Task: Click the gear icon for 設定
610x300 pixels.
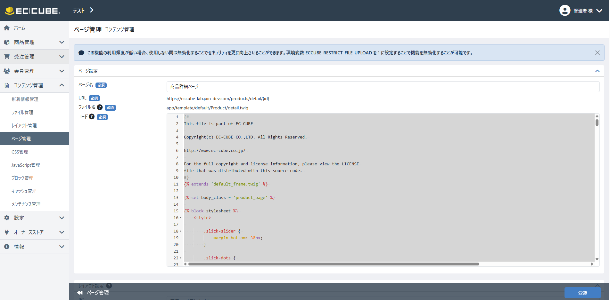Action: click(x=7, y=218)
